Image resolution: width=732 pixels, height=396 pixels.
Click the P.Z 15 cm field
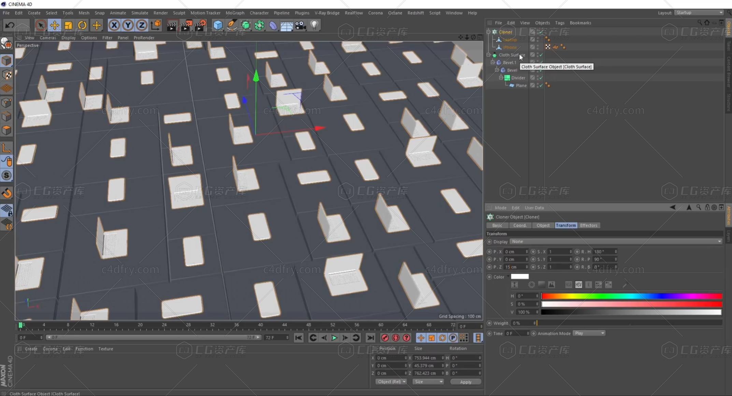click(x=516, y=267)
